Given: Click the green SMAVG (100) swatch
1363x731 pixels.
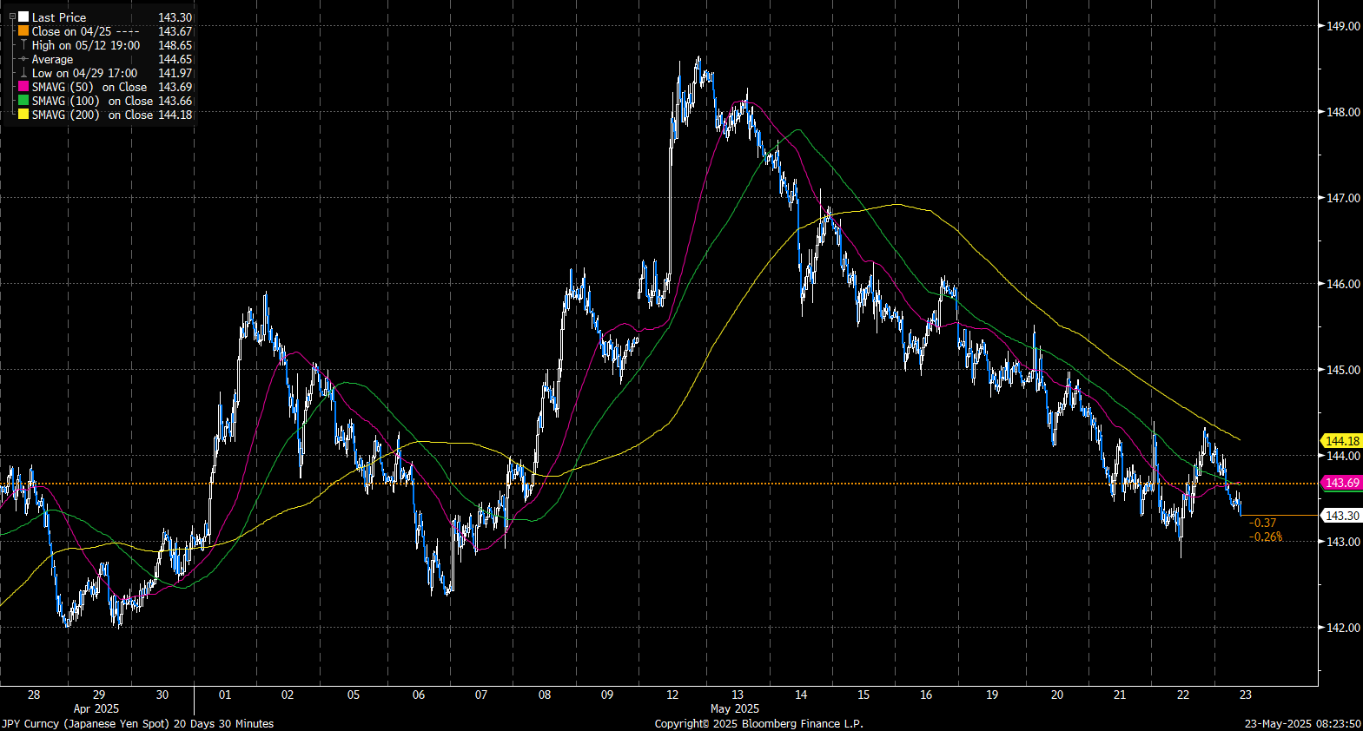Looking at the screenshot, I should pos(23,101).
